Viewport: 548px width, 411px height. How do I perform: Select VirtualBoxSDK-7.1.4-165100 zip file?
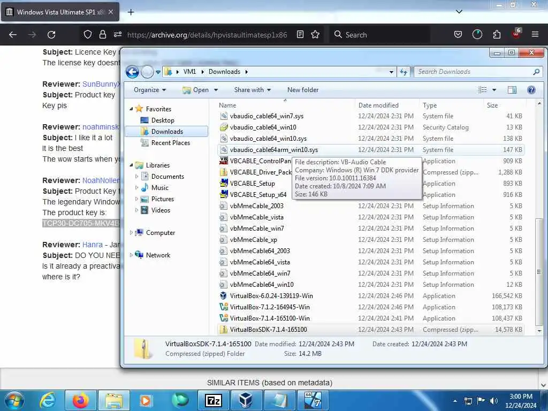370,329
